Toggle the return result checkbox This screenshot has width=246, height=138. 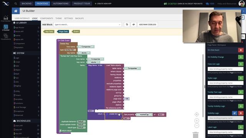[61, 130]
